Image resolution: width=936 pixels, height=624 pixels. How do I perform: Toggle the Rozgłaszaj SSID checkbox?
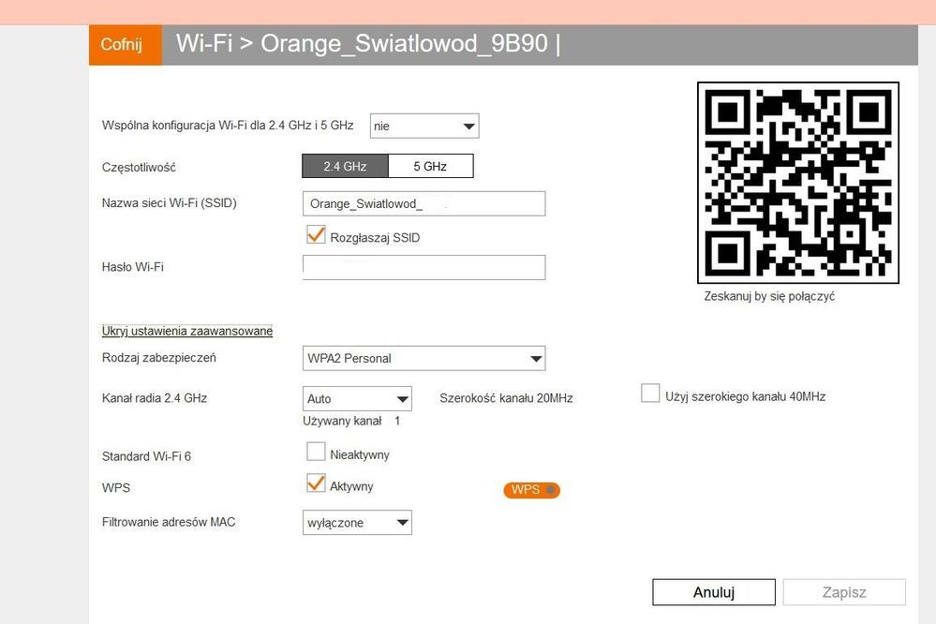pyautogui.click(x=316, y=234)
